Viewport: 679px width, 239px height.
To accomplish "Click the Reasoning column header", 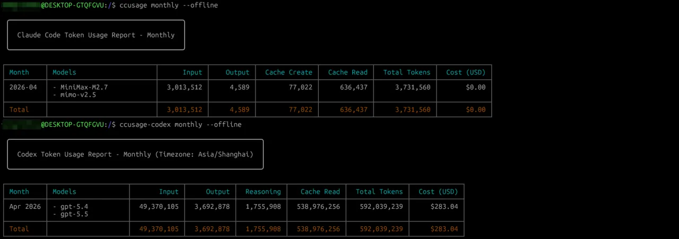I will (263, 192).
